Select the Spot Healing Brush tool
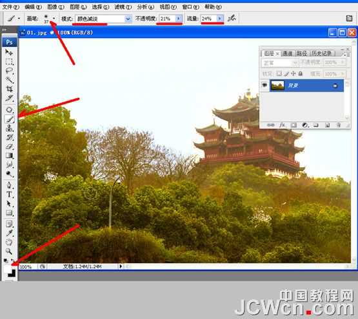 [9, 110]
